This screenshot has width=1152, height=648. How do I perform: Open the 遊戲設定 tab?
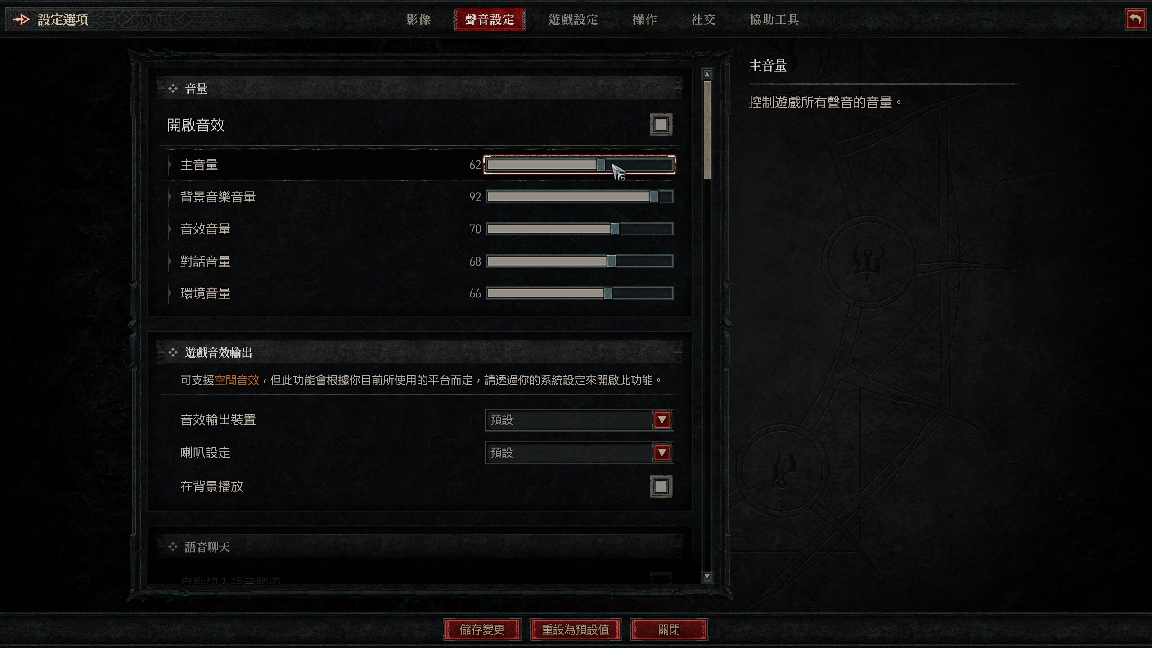[573, 19]
